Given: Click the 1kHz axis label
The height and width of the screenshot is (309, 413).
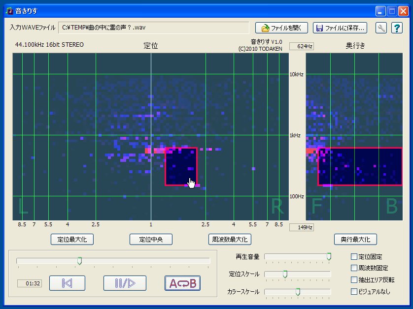Looking at the screenshot, I should point(295,135).
